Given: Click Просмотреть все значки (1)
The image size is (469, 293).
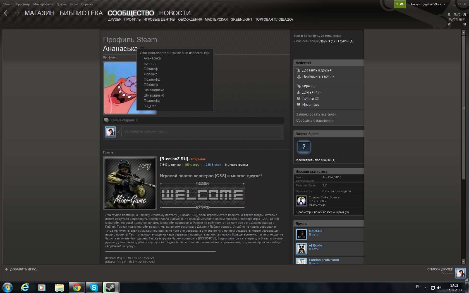Looking at the screenshot, I should (x=315, y=160).
